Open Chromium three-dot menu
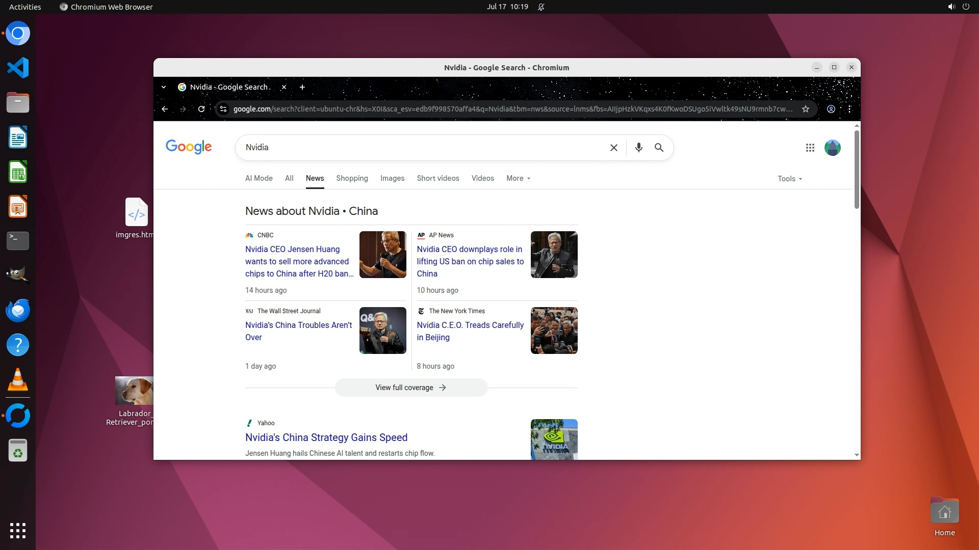 [849, 109]
